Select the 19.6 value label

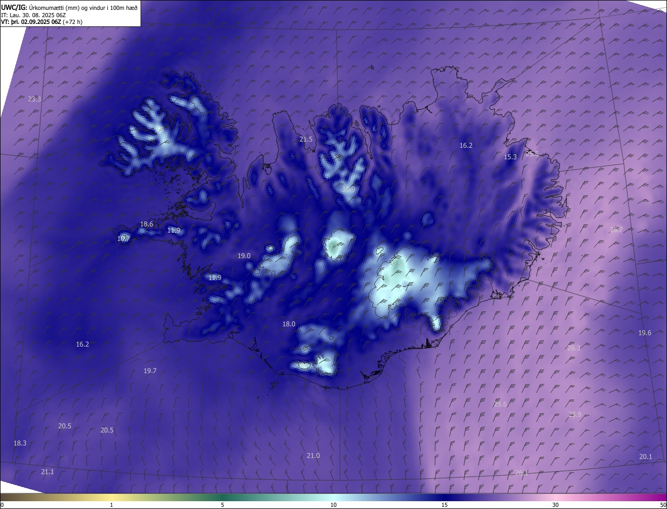[x=645, y=333]
